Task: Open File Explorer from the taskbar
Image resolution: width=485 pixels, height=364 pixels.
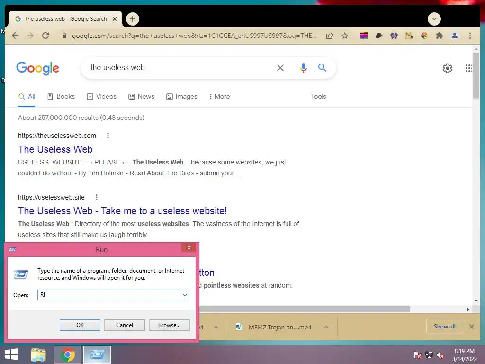Action: 38,355
